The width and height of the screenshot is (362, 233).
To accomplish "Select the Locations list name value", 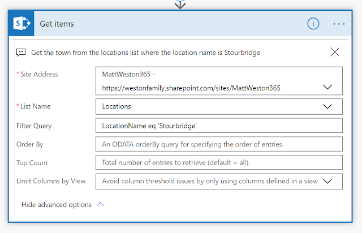I will coord(117,106).
